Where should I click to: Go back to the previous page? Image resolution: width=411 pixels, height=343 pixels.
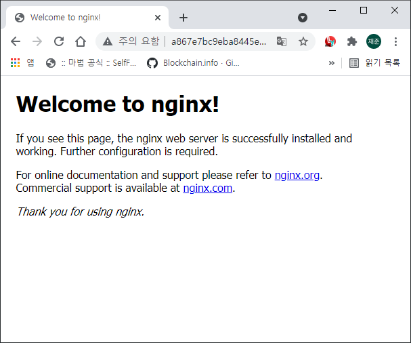16,41
